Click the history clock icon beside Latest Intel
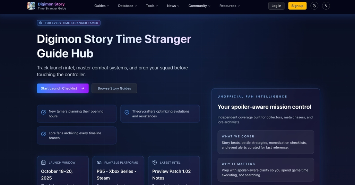The height and width of the screenshot is (185, 355). (155, 163)
